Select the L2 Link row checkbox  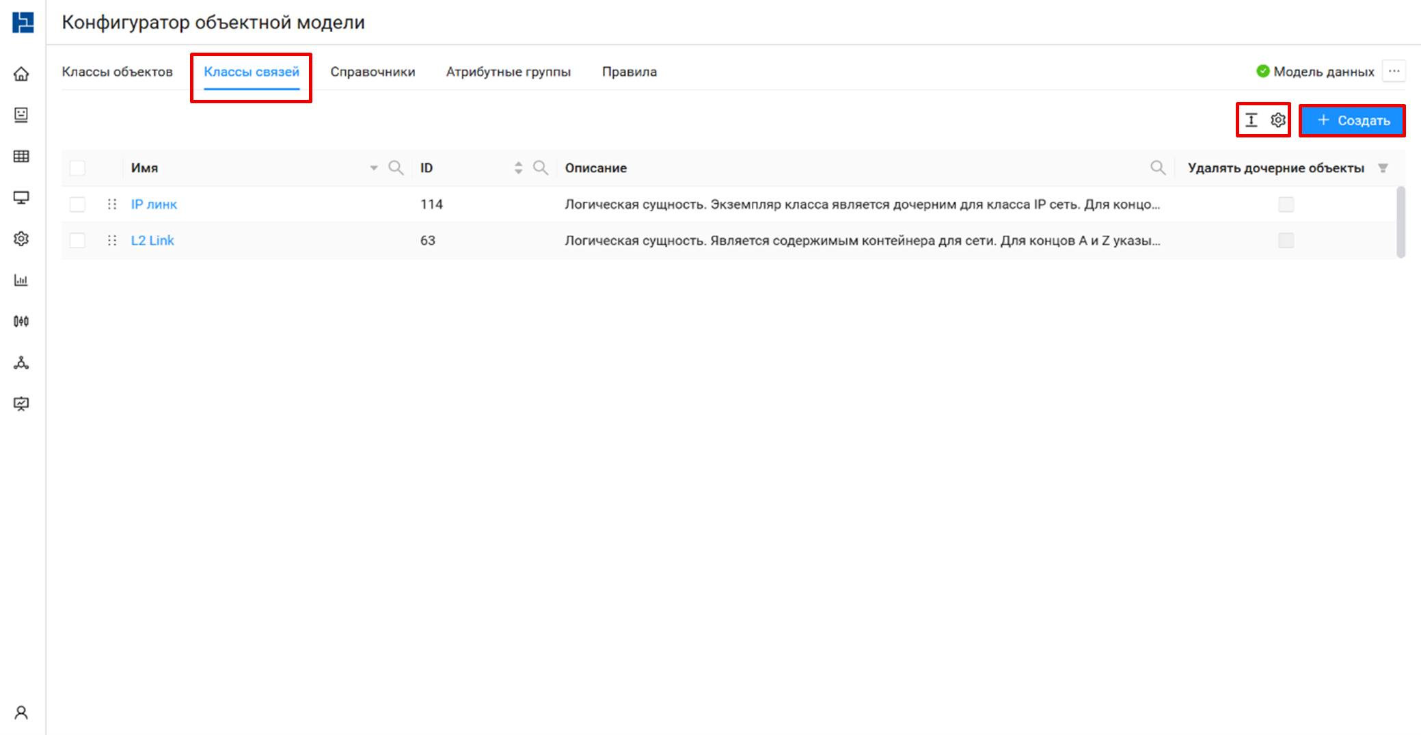(x=78, y=241)
